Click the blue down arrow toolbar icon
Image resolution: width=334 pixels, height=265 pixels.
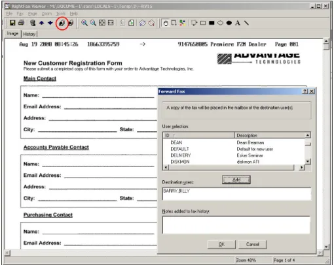[50, 23]
